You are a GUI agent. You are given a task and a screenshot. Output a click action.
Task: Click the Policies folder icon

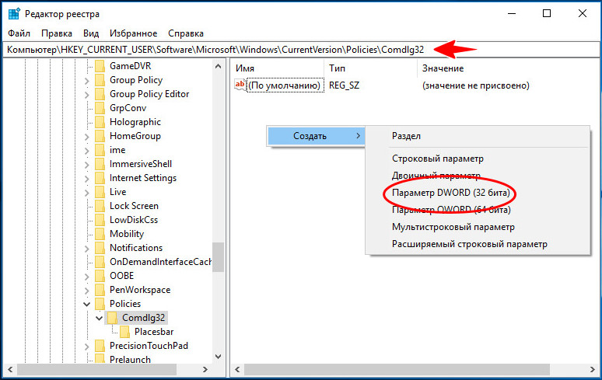[x=100, y=304]
